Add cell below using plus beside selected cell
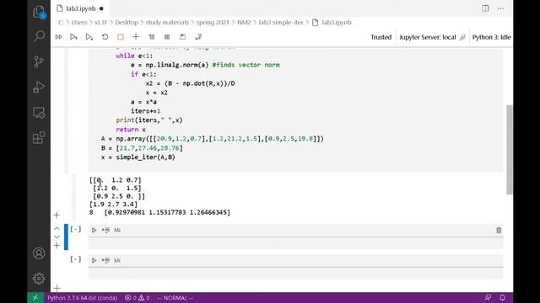The width and height of the screenshot is (540, 303). [x=57, y=245]
